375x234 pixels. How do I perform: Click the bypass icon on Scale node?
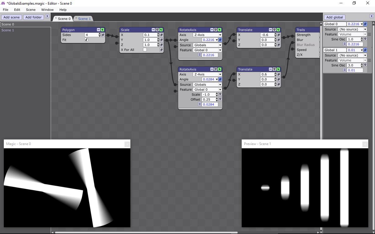tap(157, 30)
